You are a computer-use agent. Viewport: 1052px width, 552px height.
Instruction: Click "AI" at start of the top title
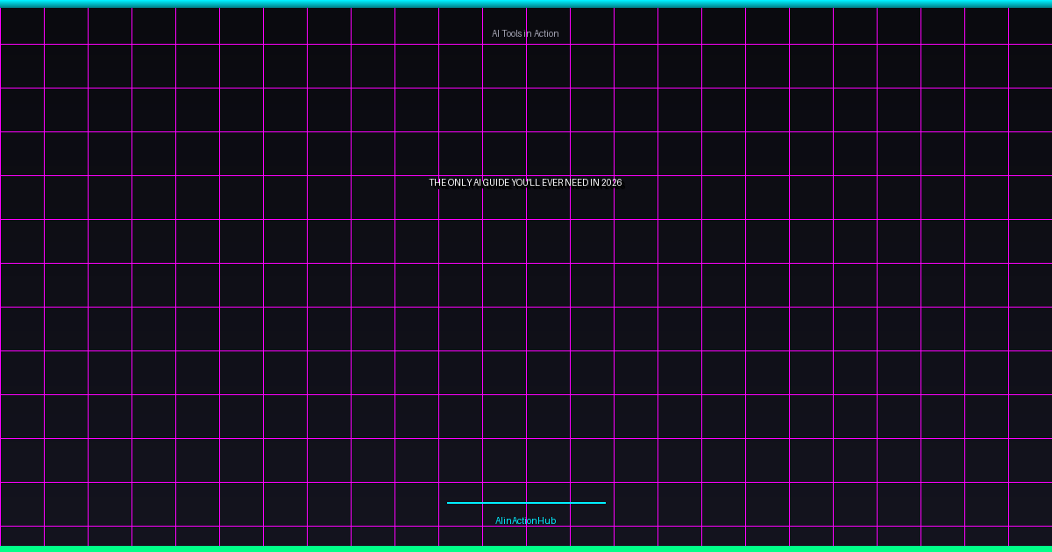495,33
